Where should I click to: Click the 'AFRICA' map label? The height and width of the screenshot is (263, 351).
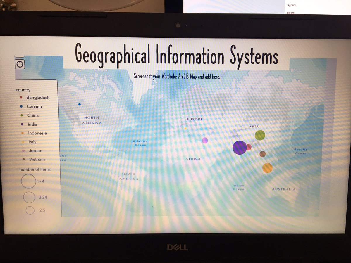(x=193, y=159)
